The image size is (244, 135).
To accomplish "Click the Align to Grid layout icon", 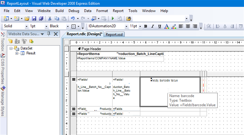I will 209,26.
